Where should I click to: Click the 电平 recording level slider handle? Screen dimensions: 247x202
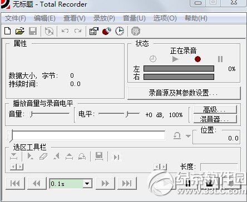coord(127,114)
